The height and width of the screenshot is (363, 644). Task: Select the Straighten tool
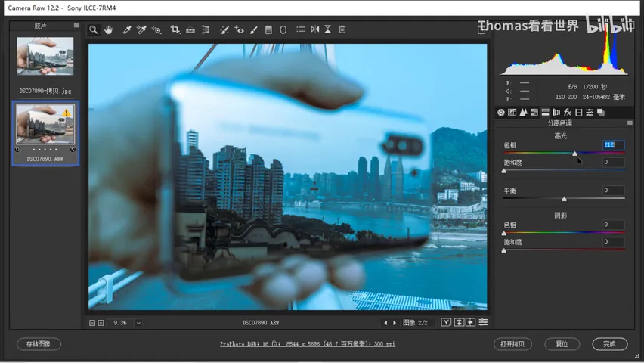190,29
